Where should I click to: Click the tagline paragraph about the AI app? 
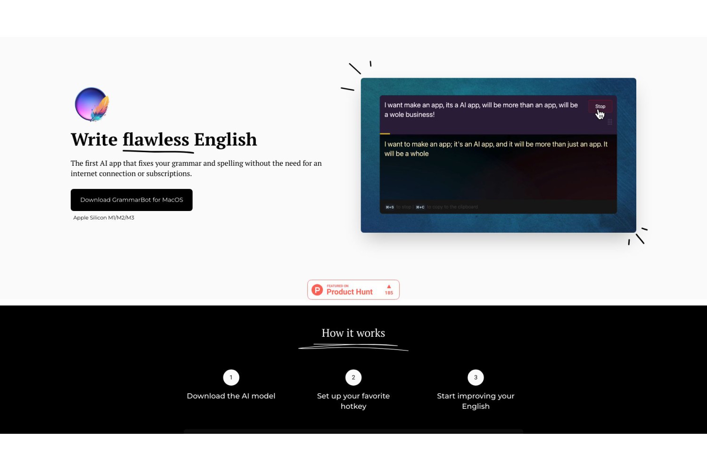coord(196,168)
